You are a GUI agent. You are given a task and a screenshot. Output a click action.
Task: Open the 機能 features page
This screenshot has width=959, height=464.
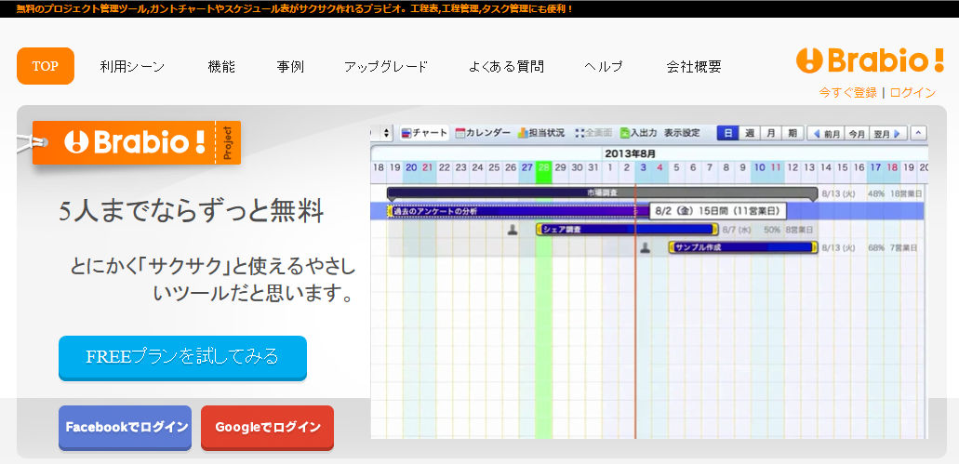pyautogui.click(x=221, y=67)
